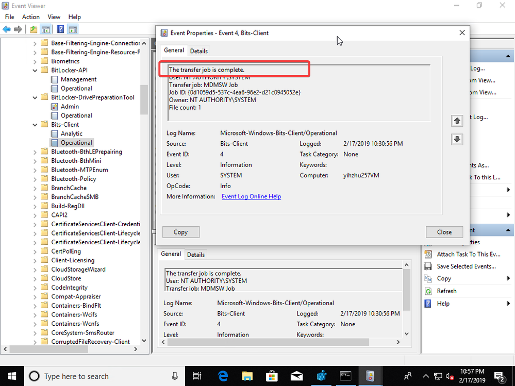Click the Attach Task To This Event icon
This screenshot has width=515, height=386.
(x=428, y=254)
